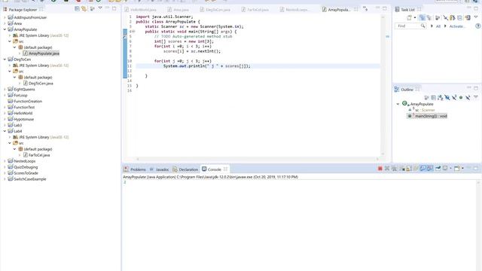Expand EightQueens project
The height and width of the screenshot is (271, 482).
coord(5,90)
